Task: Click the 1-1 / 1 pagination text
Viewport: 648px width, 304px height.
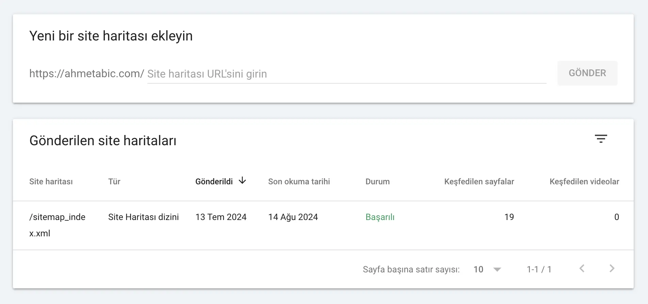Action: [539, 269]
